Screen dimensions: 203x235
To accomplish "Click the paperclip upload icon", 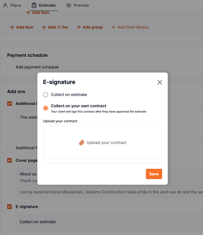I will 82,143.
